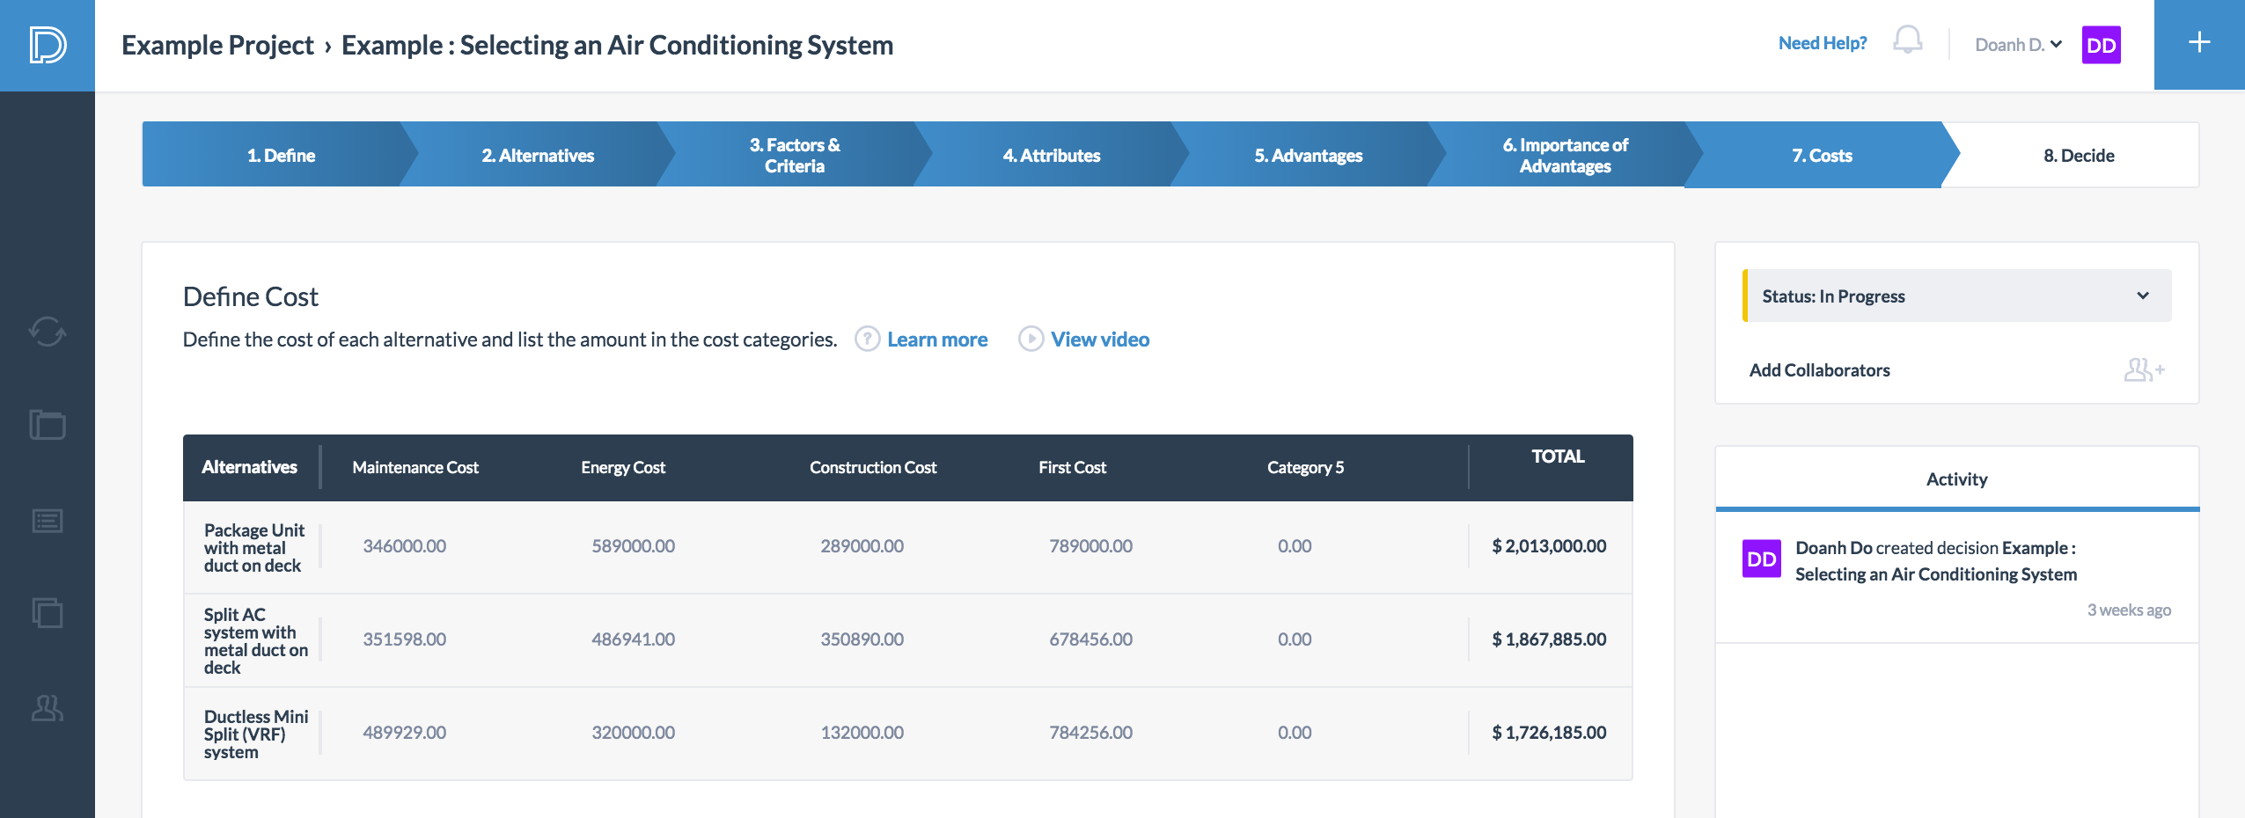Click the Maintenance Cost column header
The image size is (2245, 818).
point(415,468)
